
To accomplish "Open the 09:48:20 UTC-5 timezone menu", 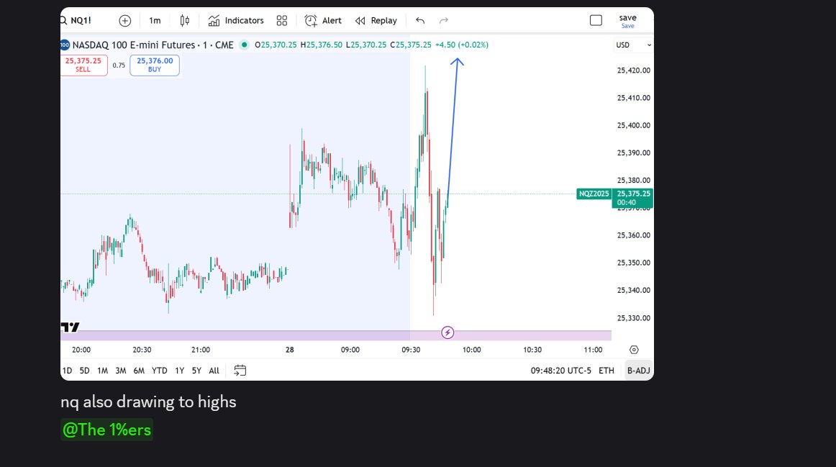I will [x=561, y=371].
